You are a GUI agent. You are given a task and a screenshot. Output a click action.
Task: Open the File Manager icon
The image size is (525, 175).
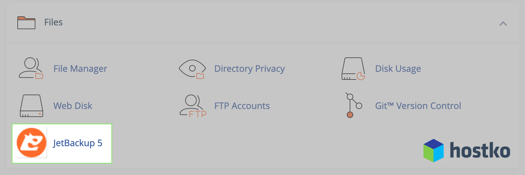tap(31, 68)
